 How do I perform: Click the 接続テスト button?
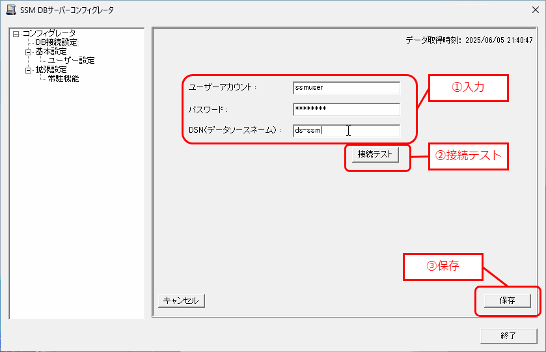[375, 155]
